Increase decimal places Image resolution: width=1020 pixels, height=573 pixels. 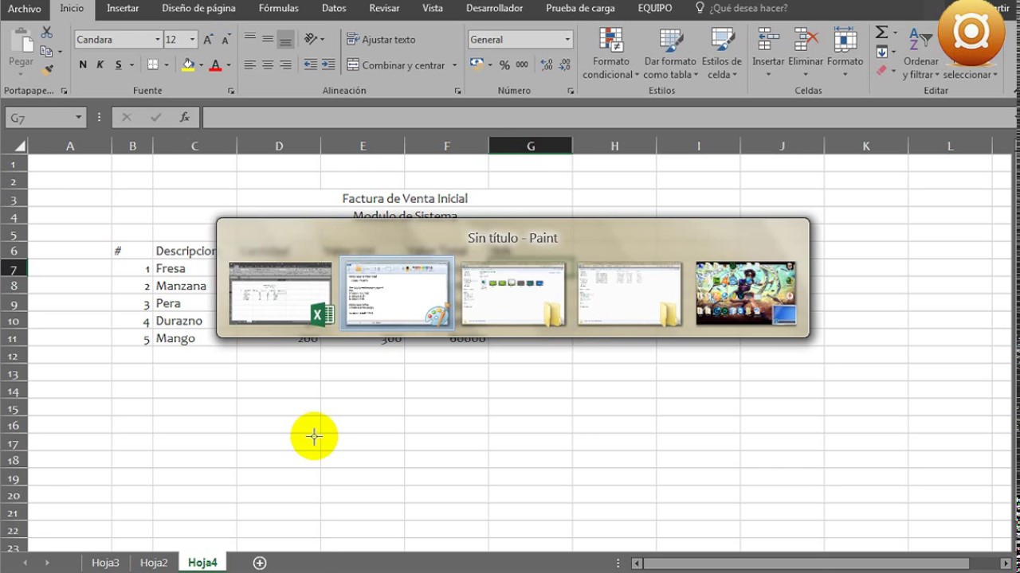click(547, 65)
